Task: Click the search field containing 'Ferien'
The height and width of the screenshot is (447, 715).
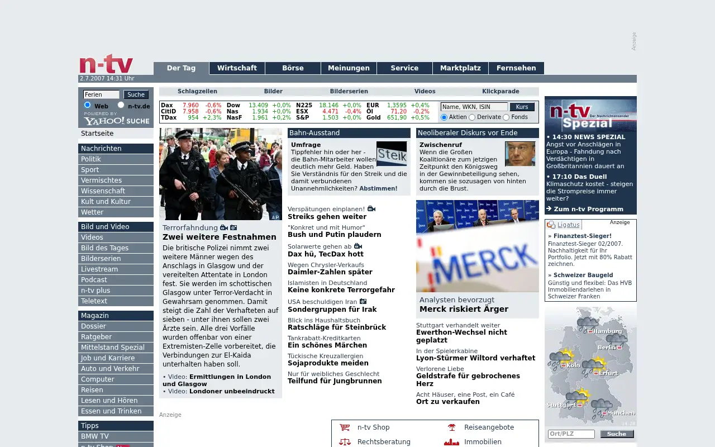Action: click(x=102, y=94)
